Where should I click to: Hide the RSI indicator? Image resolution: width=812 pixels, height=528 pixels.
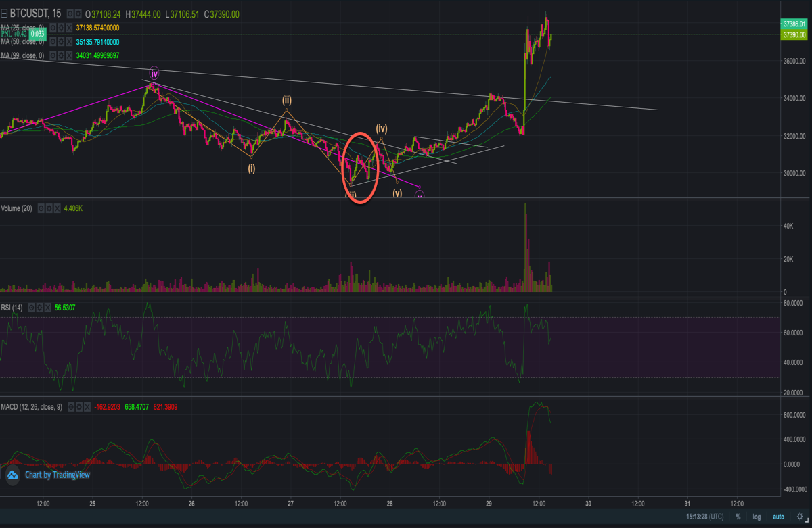tap(32, 308)
